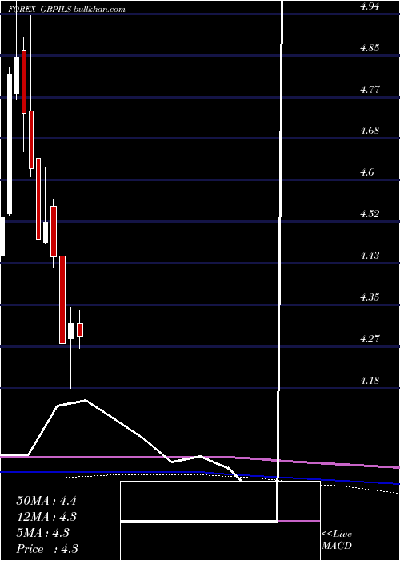The width and height of the screenshot is (400, 561).
Task: Click the 4.27 price axis label
Action: pyautogui.click(x=370, y=338)
